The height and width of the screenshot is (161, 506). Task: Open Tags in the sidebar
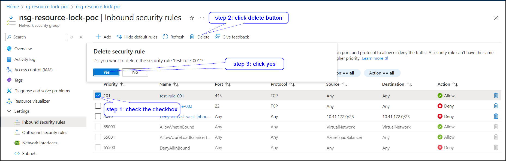pyautogui.click(x=18, y=80)
